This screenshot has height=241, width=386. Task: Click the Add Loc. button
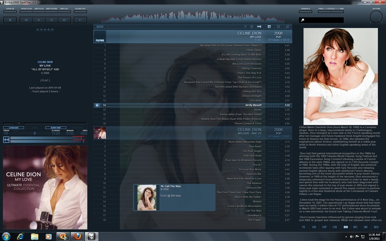[x=64, y=11]
